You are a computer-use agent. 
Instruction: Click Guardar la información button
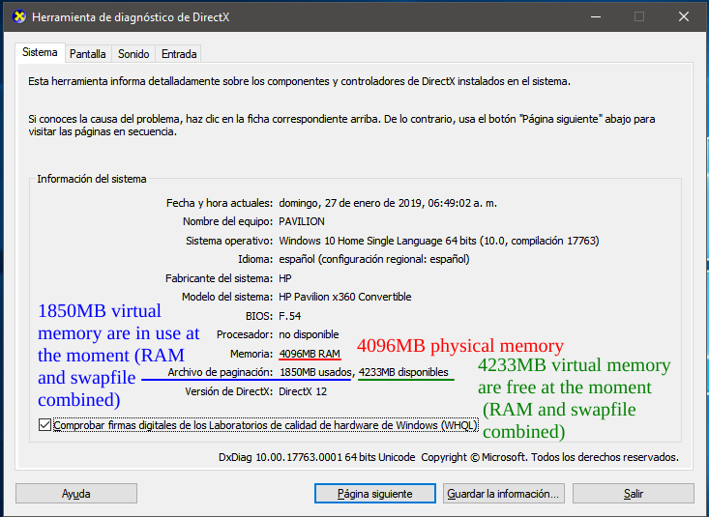[x=504, y=494]
